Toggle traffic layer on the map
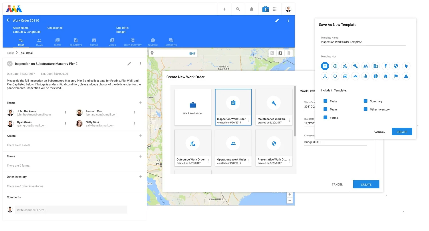 click(x=289, y=53)
